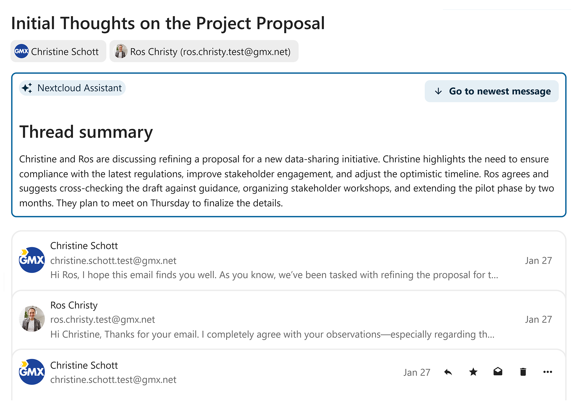584x410 pixels.
Task: Toggle read status with envelope icon
Action: click(x=498, y=372)
